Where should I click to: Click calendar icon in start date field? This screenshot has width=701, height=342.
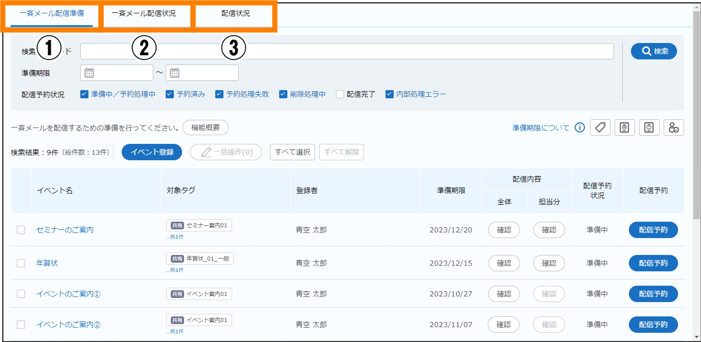pos(89,73)
